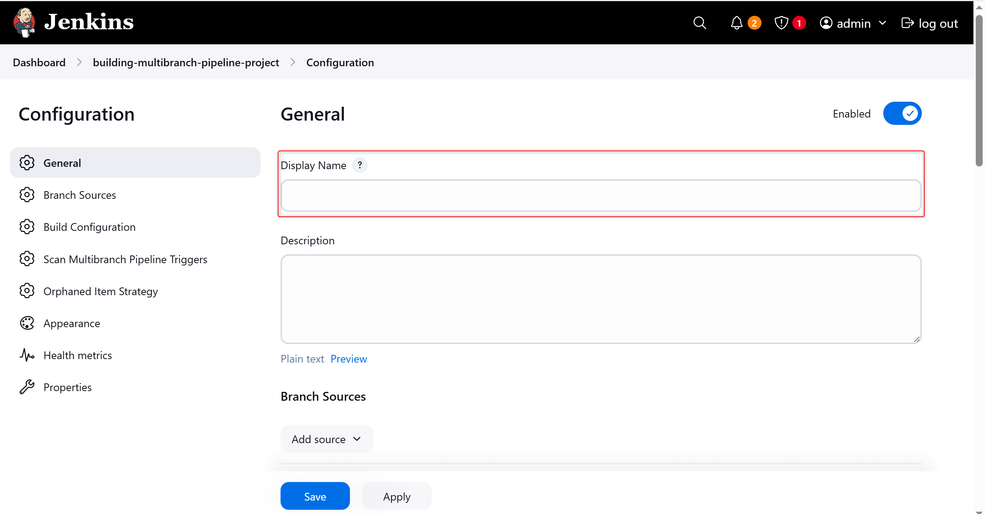Click the Preview link under Description
Screen dimensions: 985x514
[x=349, y=359]
